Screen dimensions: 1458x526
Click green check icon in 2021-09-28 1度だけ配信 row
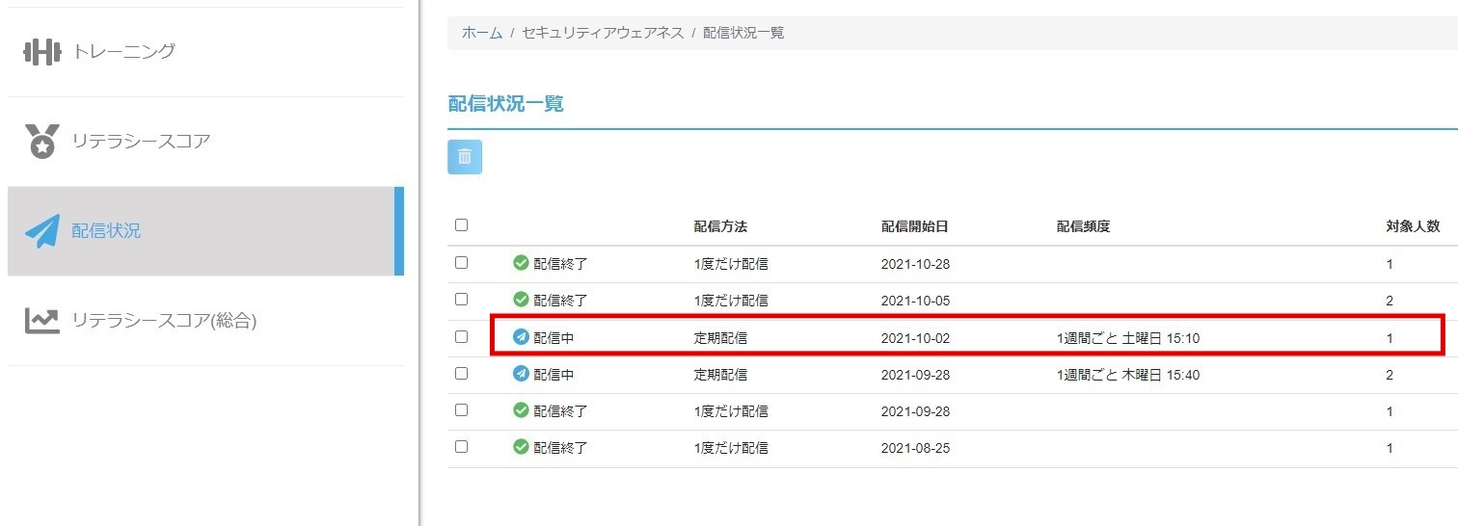coord(521,410)
